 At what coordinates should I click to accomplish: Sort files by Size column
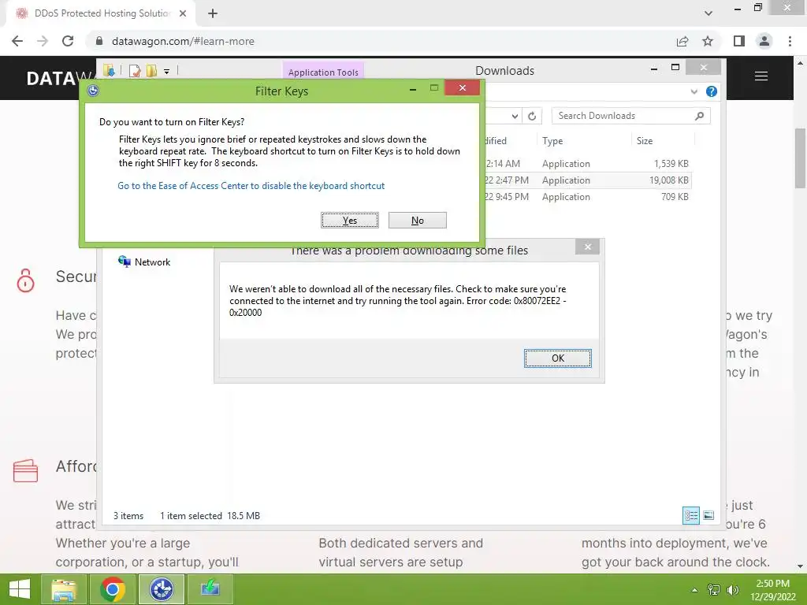[x=645, y=141]
